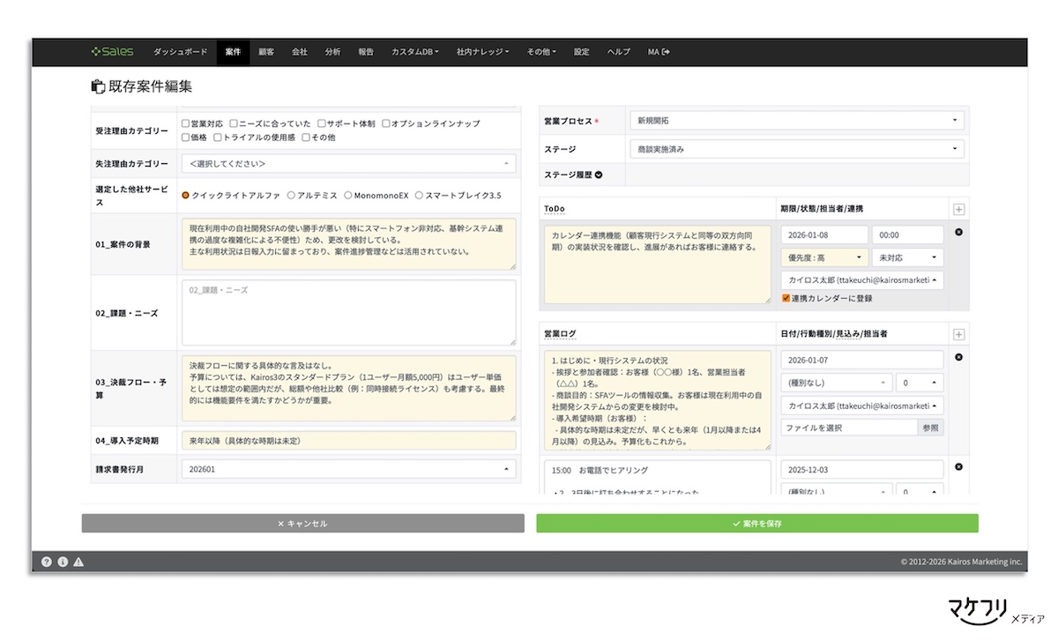This screenshot has width=1058, height=640.
Task: Check the サポート体制 checkbox
Action: [x=322, y=123]
